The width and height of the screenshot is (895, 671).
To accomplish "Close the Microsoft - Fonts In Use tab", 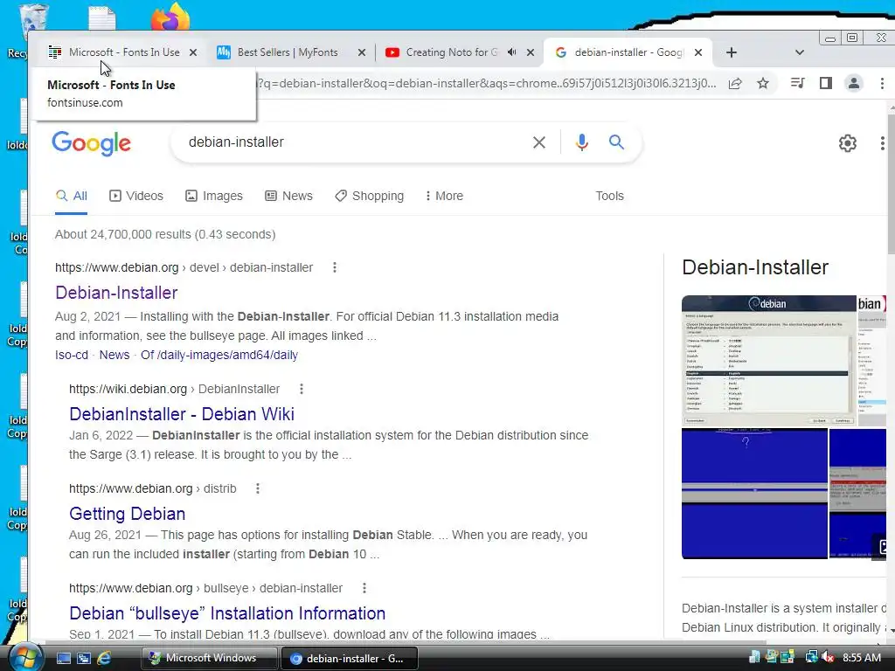I will click(193, 52).
